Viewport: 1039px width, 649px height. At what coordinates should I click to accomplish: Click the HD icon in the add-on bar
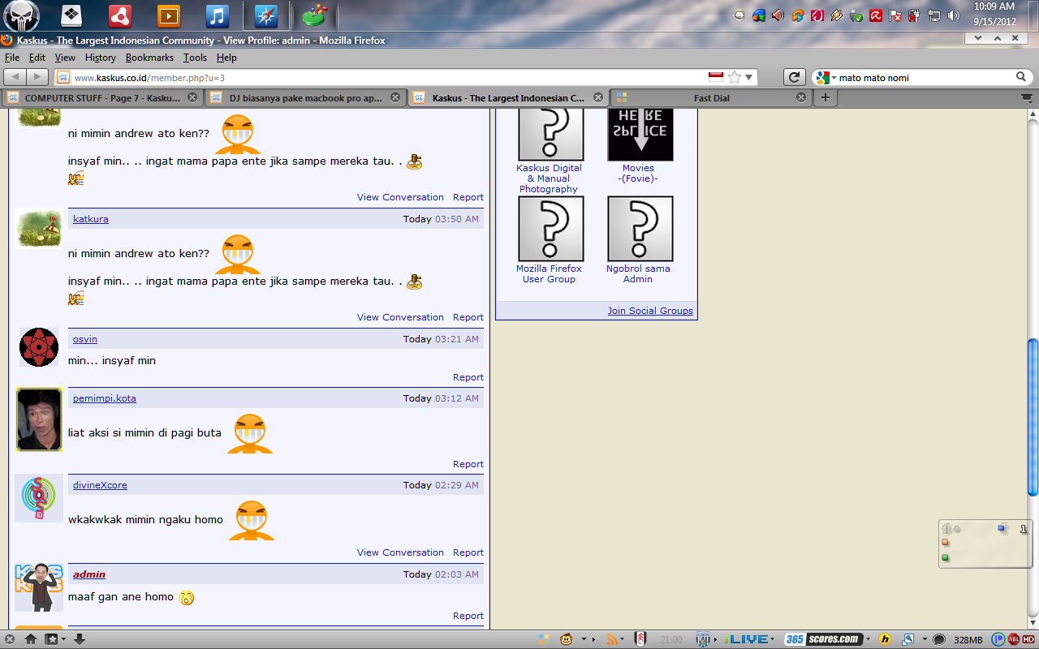click(1028, 639)
